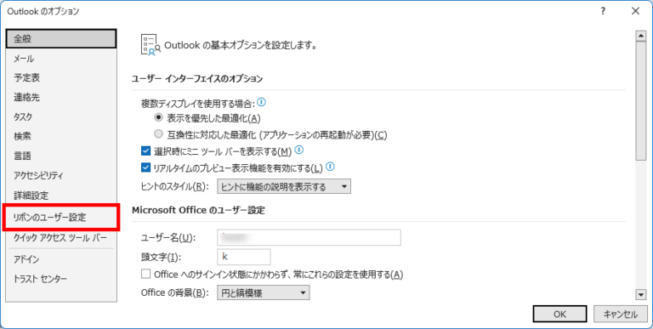Click the キャンセル button
The image size is (653, 329).
click(x=621, y=315)
